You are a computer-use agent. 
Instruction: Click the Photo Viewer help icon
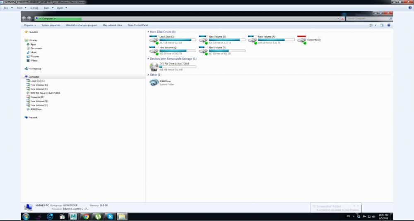(410, 8)
